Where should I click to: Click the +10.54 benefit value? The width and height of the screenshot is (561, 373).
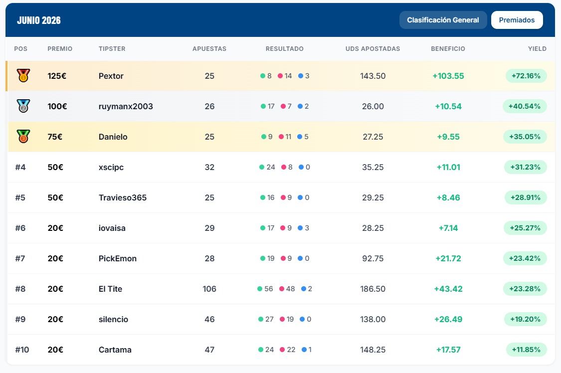click(448, 106)
